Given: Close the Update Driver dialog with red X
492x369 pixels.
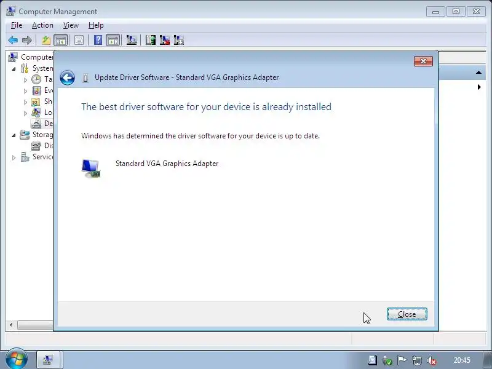Looking at the screenshot, I should [x=423, y=61].
